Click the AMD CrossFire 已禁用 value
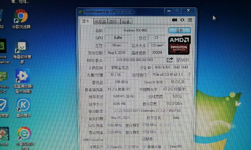The height and width of the screenshot is (150, 251). pos(147,139)
